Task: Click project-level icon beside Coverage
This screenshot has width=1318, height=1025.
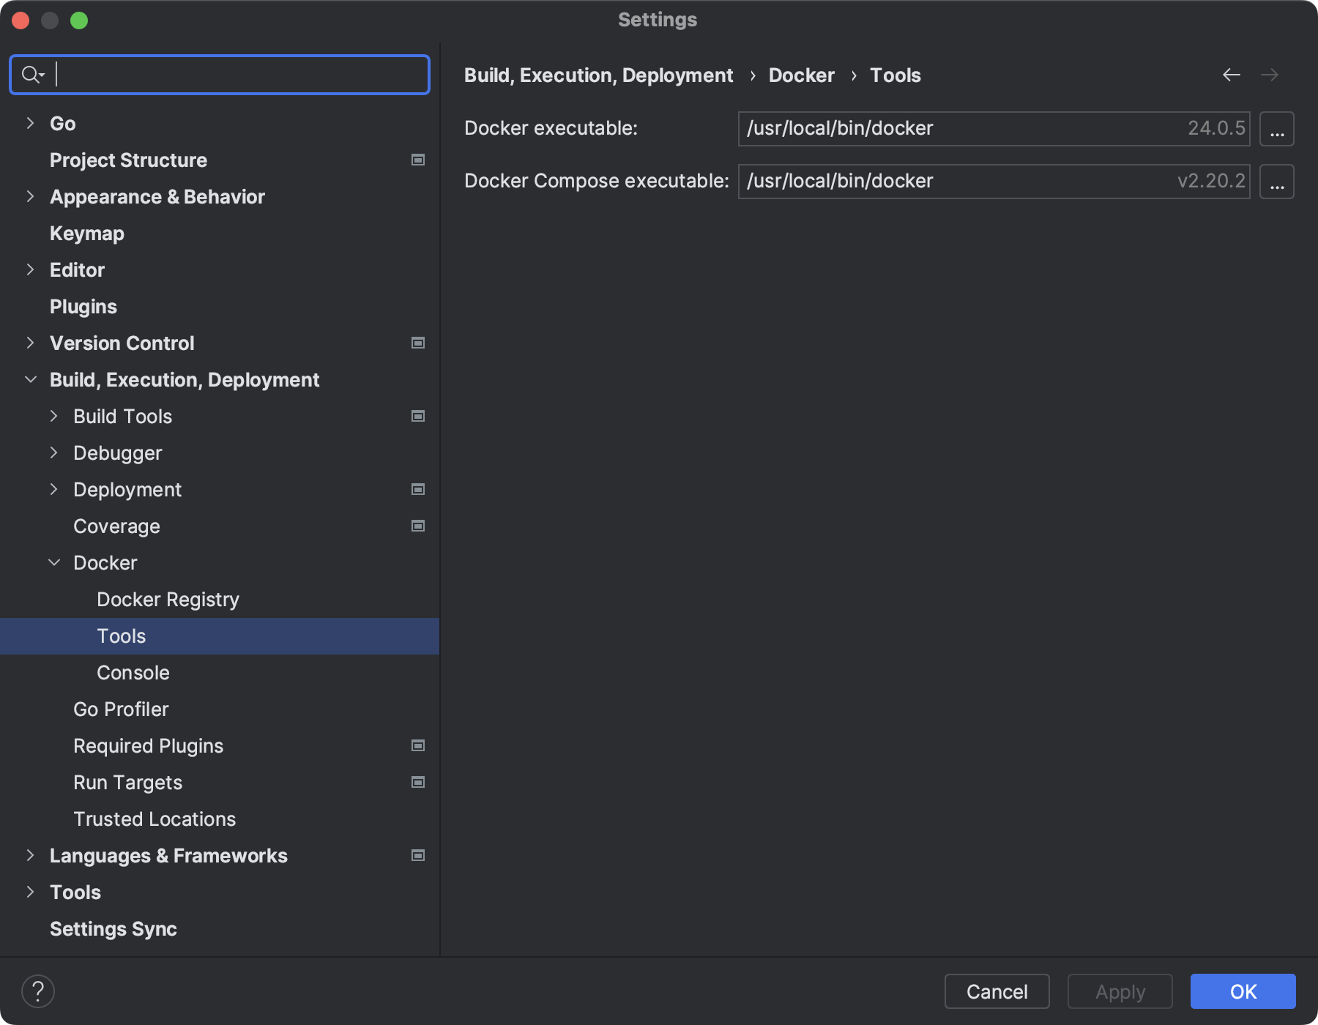Action: click(418, 526)
